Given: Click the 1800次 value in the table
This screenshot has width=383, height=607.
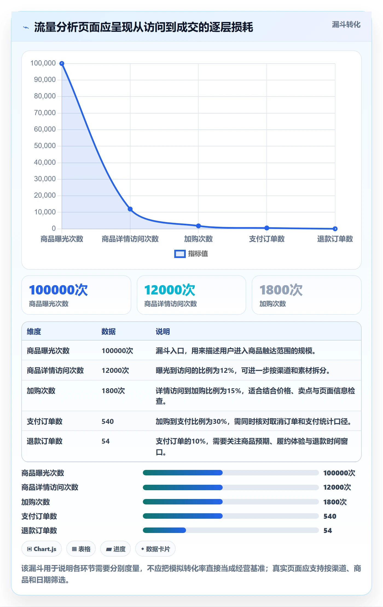Looking at the screenshot, I should (x=113, y=391).
